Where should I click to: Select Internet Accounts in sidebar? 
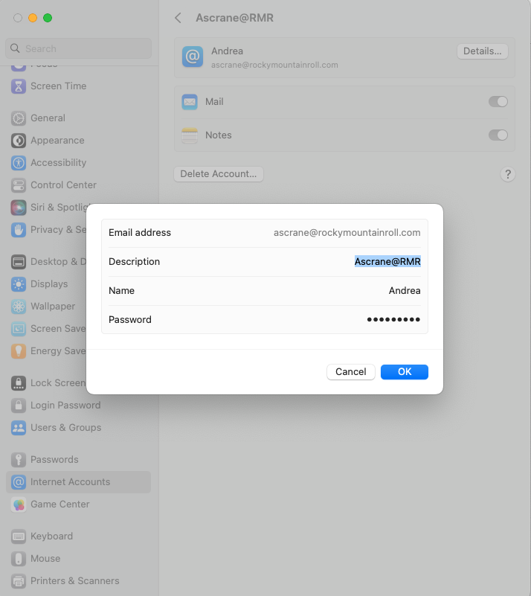70,482
